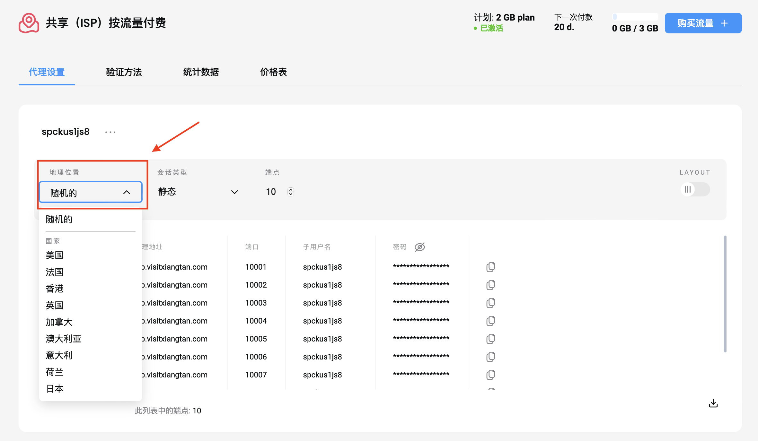The image size is (758, 441).
Task: Select 美国 from the country list
Action: coord(55,255)
